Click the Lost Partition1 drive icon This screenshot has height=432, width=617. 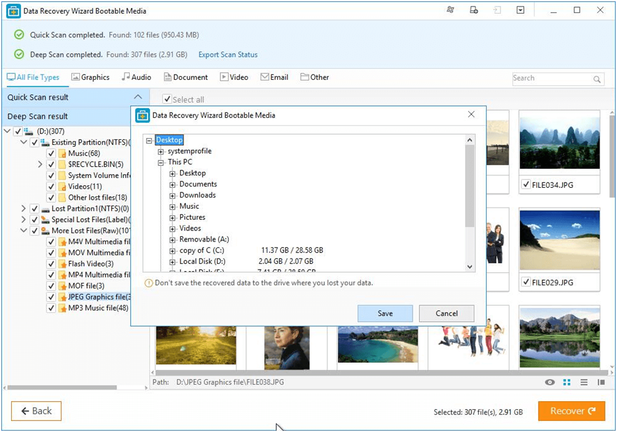click(x=45, y=209)
